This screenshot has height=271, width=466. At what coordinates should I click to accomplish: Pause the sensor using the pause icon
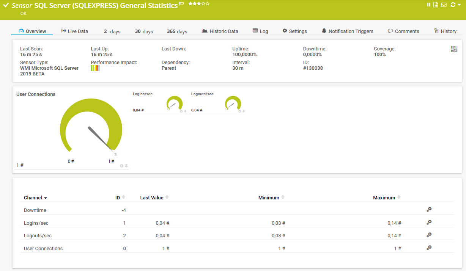(x=429, y=5)
